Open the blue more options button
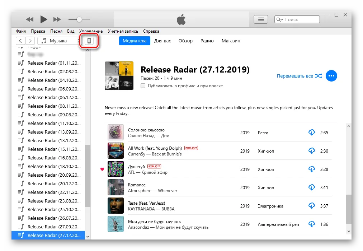This screenshot has width=363, height=251. [331, 76]
